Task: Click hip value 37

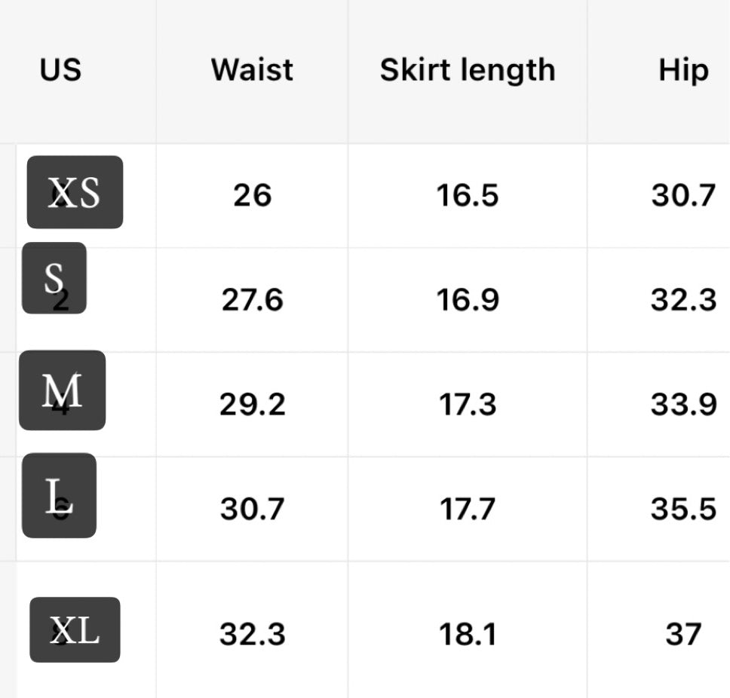Action: [x=683, y=634]
